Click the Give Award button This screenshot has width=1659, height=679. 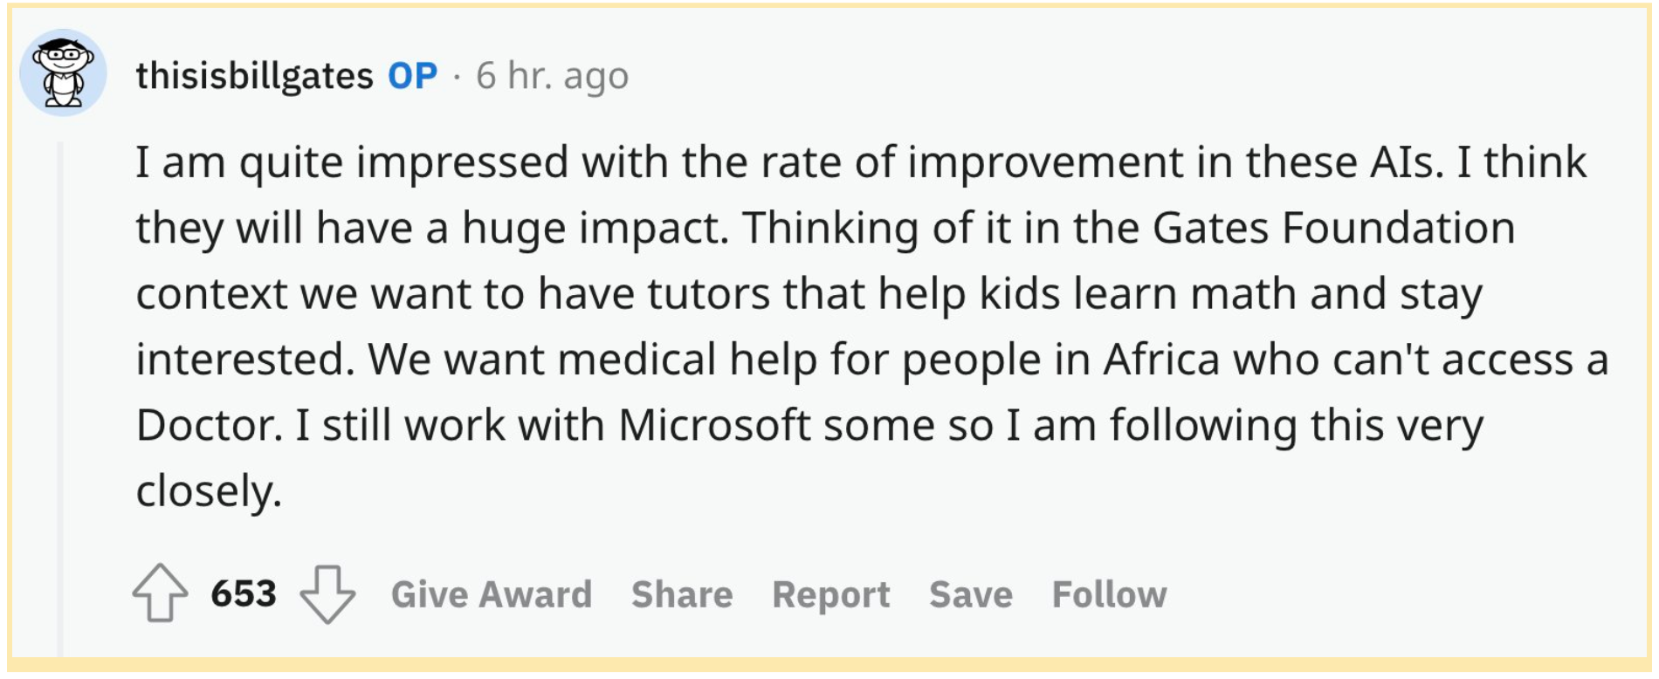tap(492, 594)
